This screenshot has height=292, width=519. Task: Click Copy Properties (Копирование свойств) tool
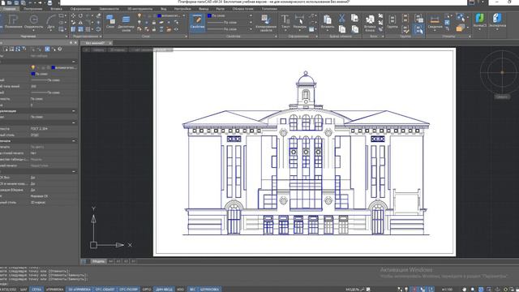coord(265,24)
